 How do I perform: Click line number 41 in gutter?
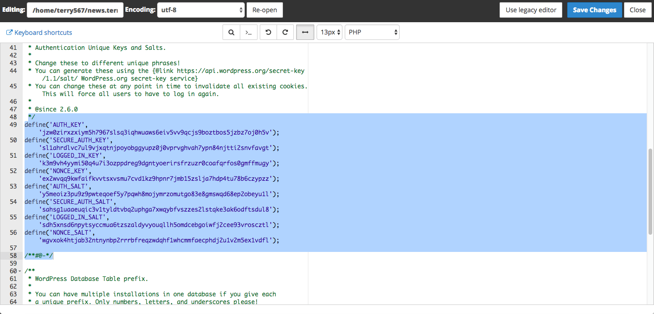click(13, 48)
